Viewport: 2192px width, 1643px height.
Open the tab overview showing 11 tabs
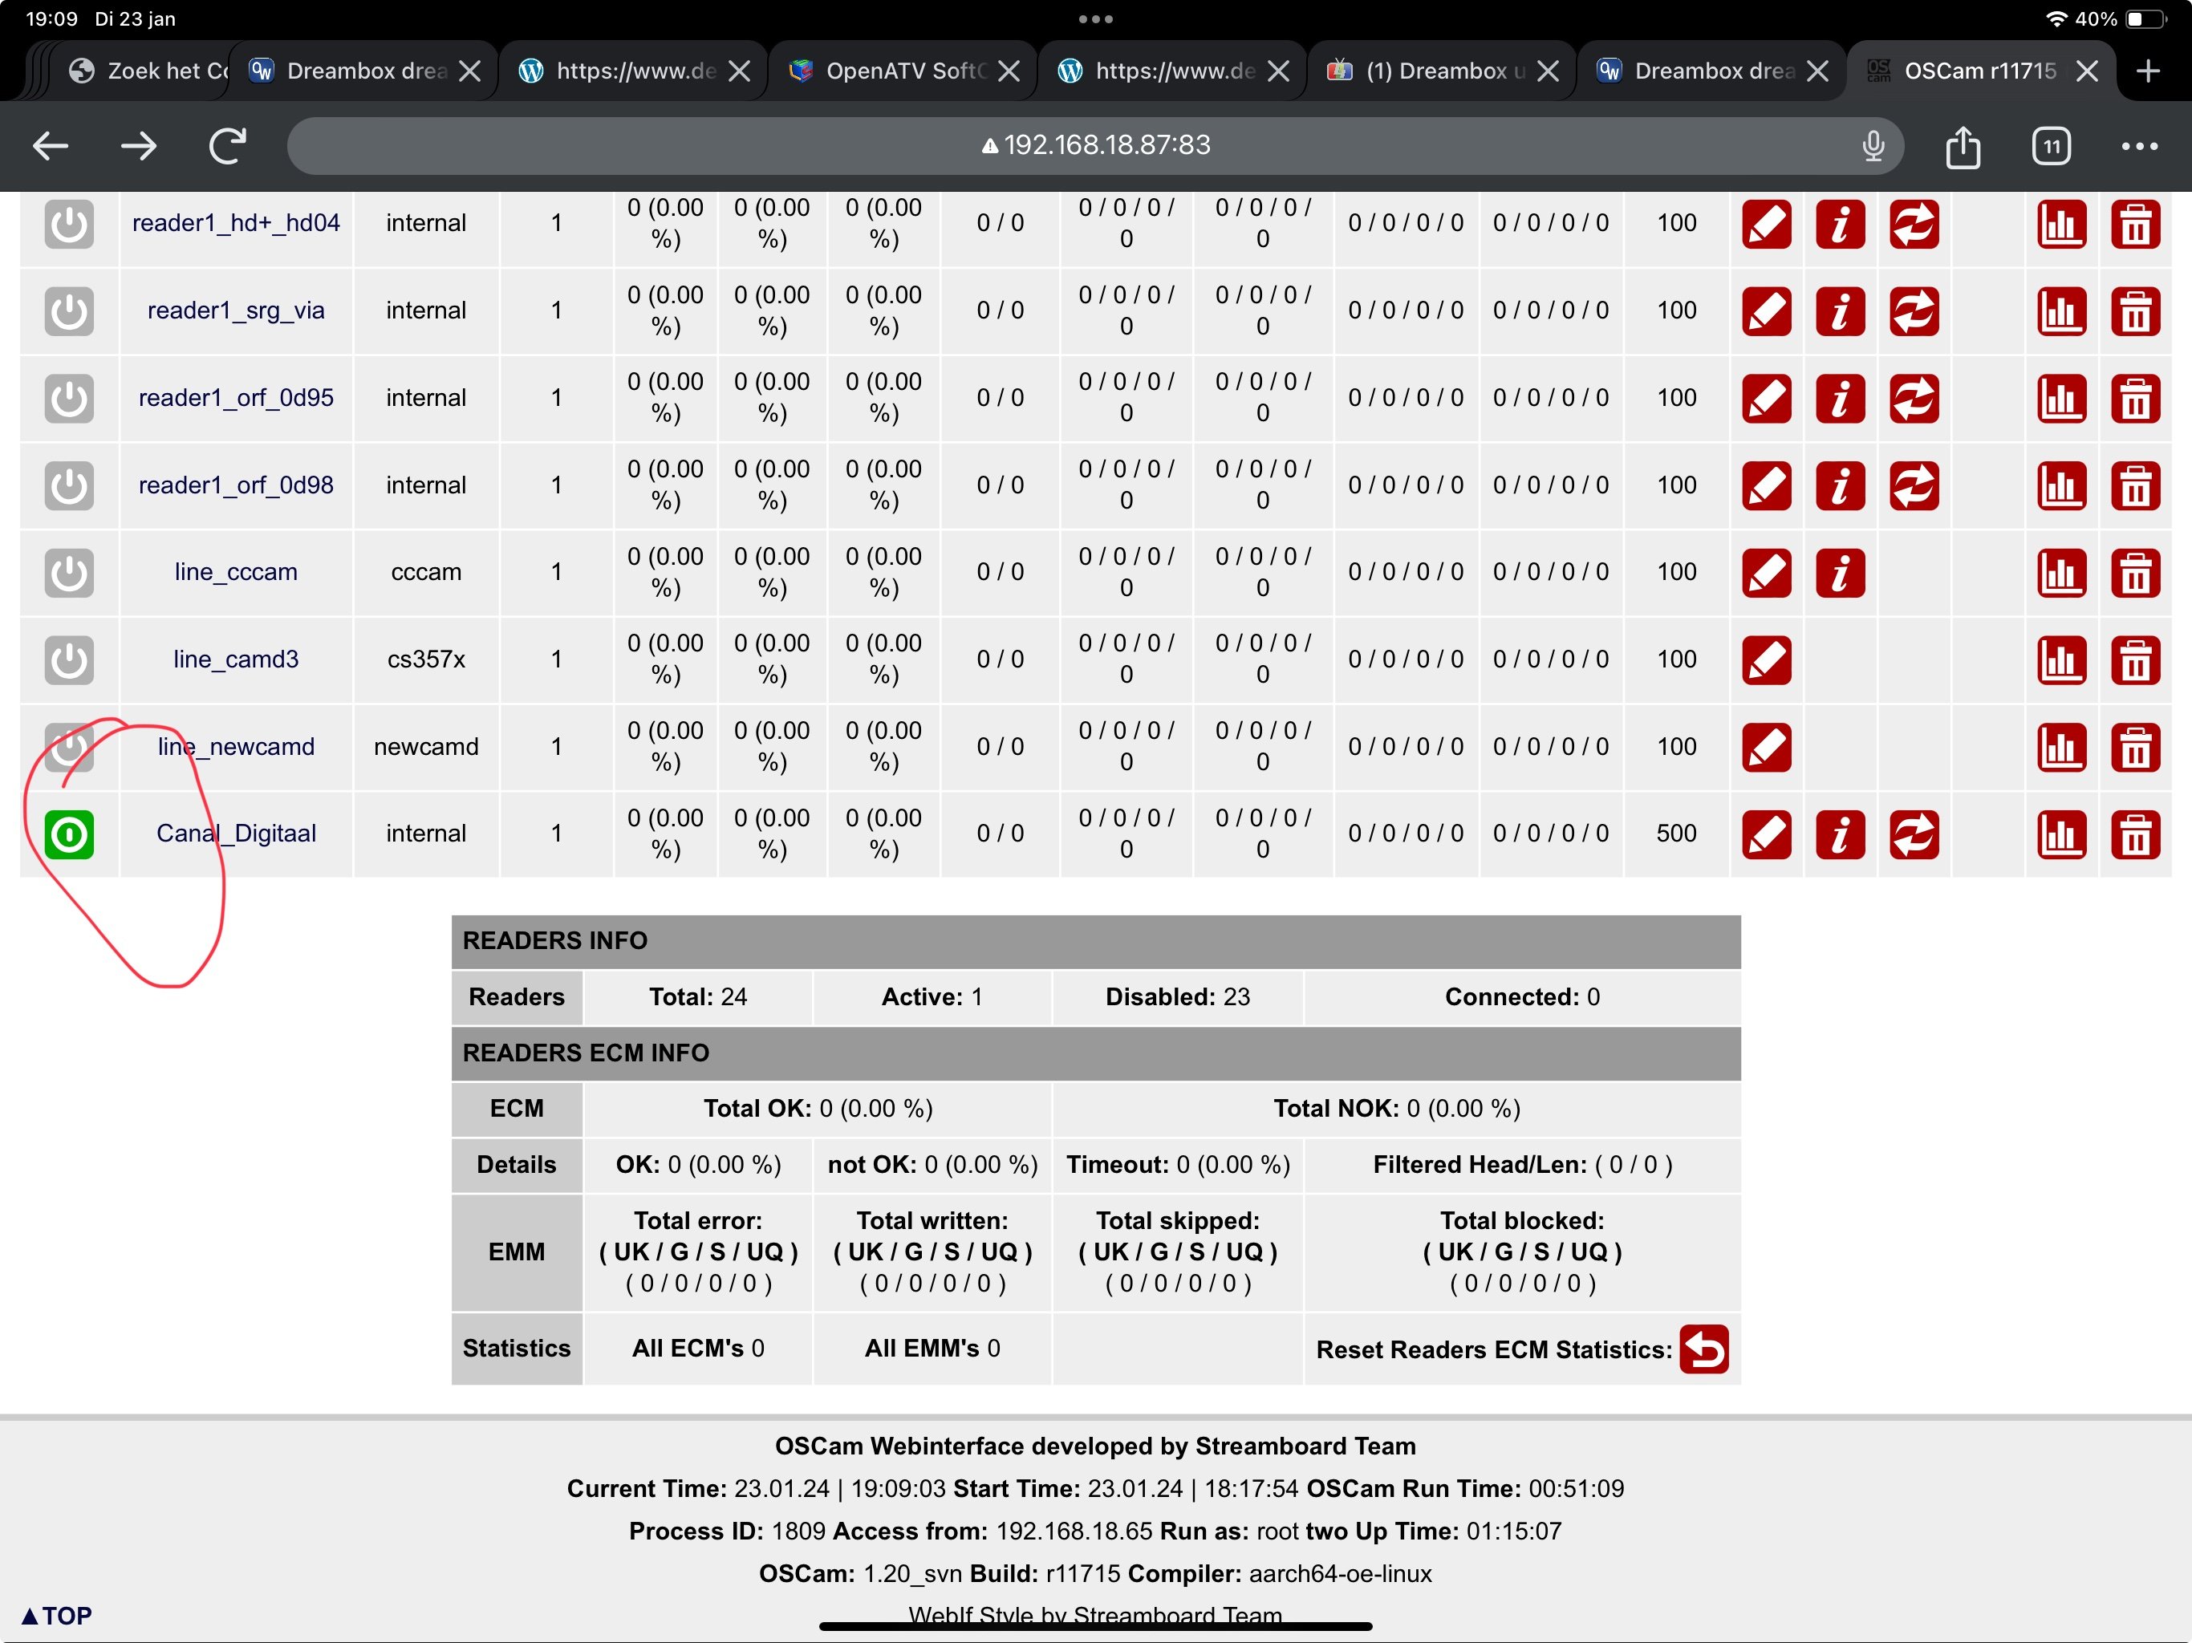point(2050,147)
